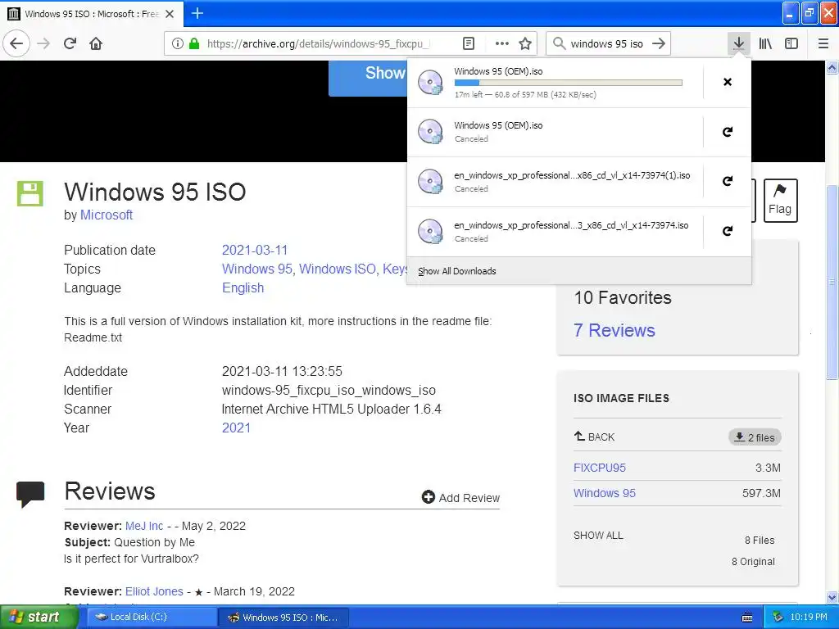Screen dimensions: 839x629
Task: Click the Flag button
Action: pos(780,201)
